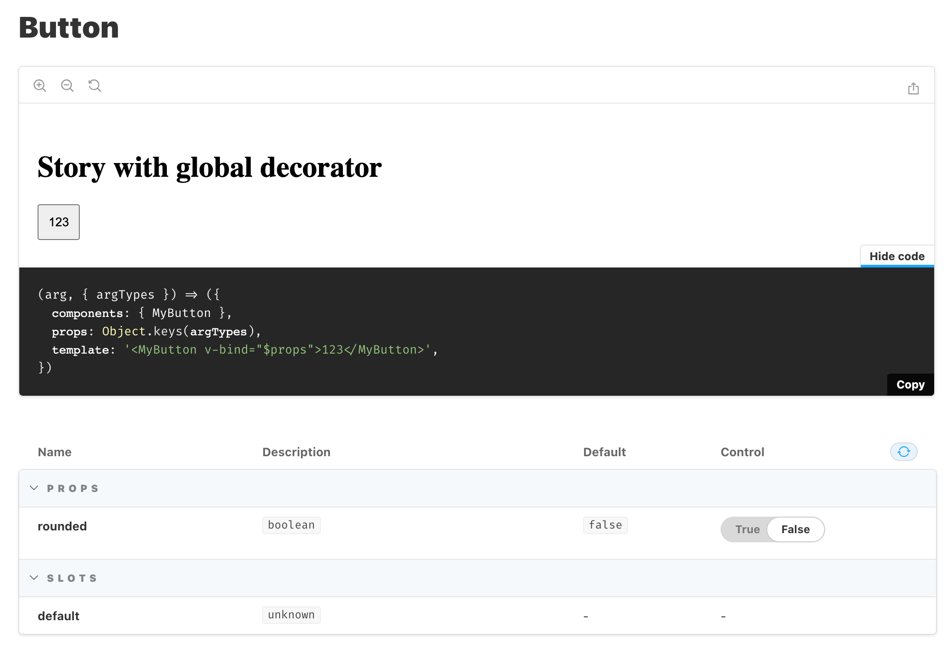Image resolution: width=947 pixels, height=655 pixels.
Task: Set the rounded control to False
Action: [x=795, y=529]
